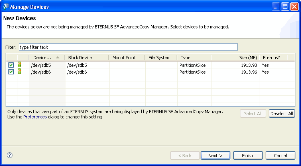301x166 pixels.
Task: Maximize the Manage Devices window
Action: (x=285, y=7)
